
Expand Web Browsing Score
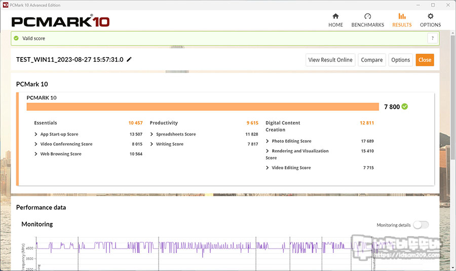pyautogui.click(x=36, y=154)
